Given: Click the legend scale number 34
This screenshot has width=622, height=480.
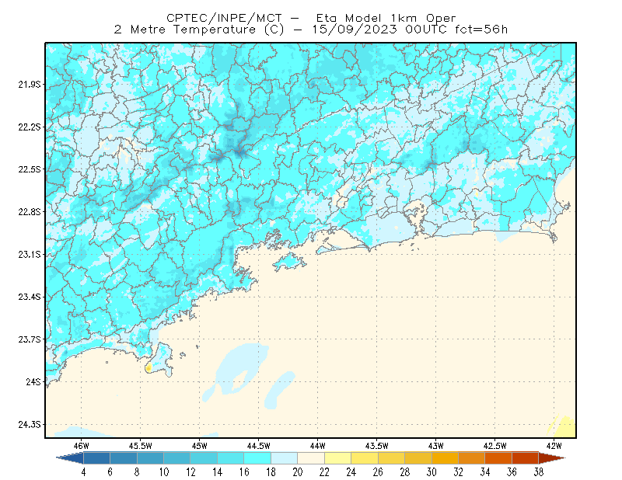Looking at the screenshot, I should coord(485,472).
